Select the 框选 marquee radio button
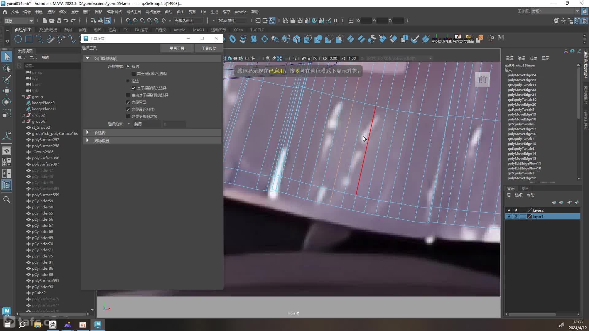Viewport: 589px width, 331px height. click(128, 67)
